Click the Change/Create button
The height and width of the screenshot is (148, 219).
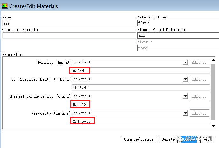pos(139,139)
